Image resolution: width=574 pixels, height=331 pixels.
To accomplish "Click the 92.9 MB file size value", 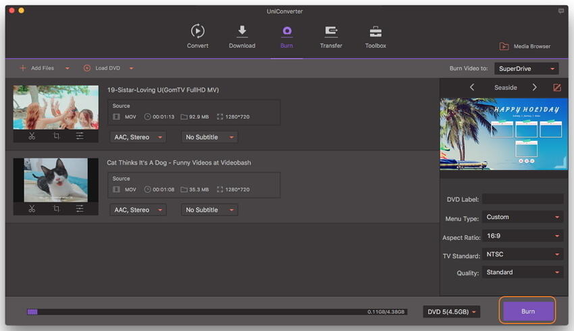I will click(x=199, y=117).
